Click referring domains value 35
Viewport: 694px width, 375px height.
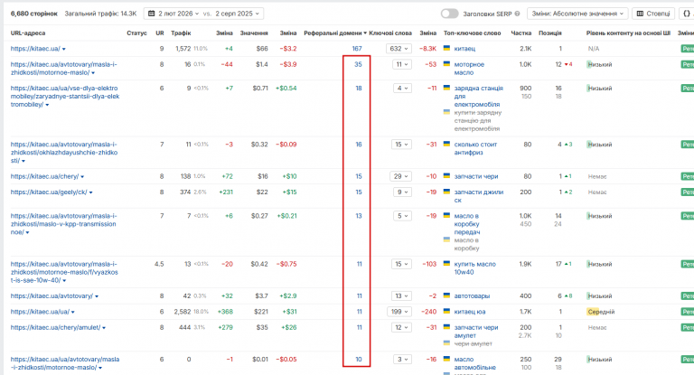pyautogui.click(x=358, y=65)
